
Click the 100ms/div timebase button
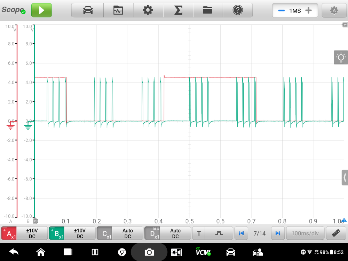coord(305,233)
